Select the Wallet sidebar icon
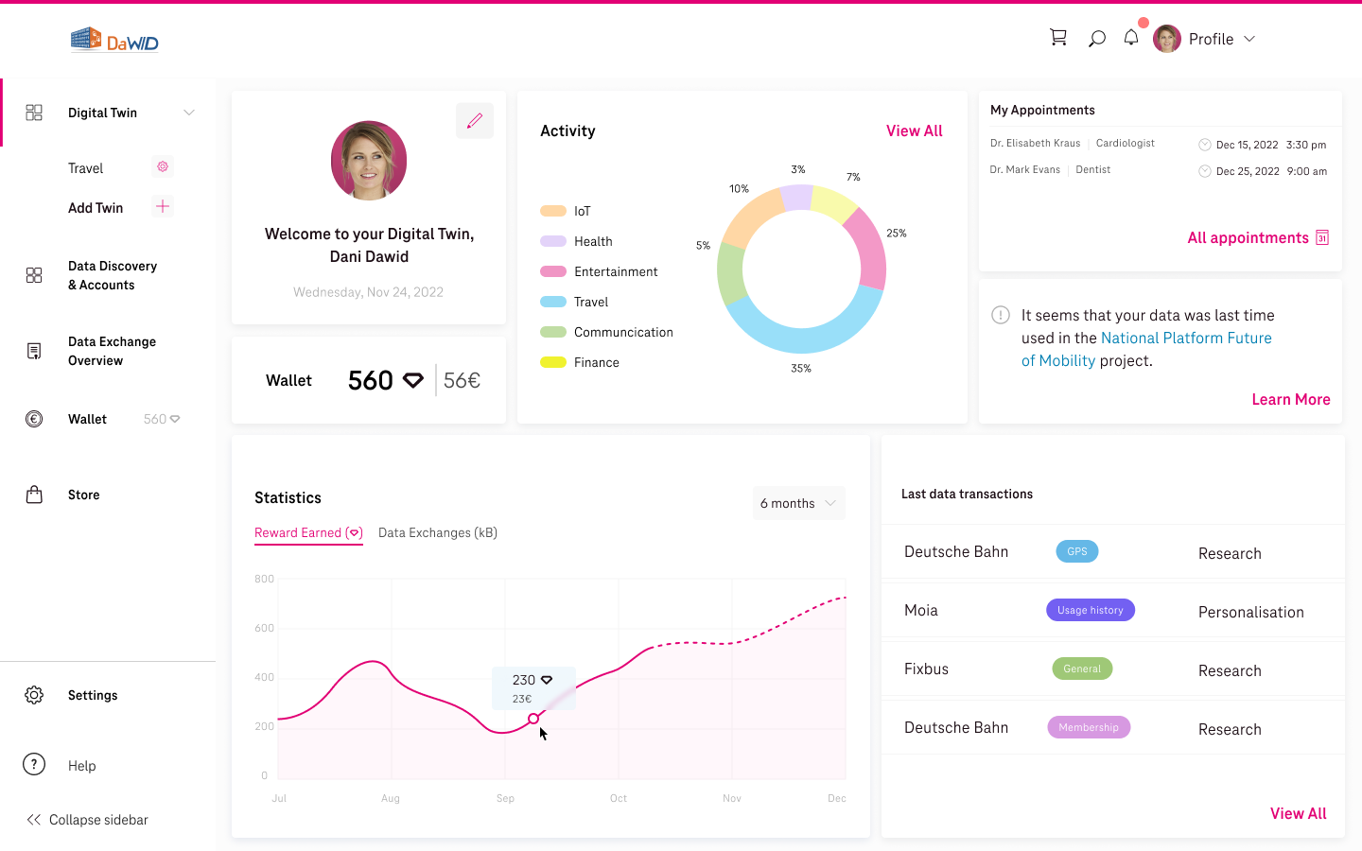The height and width of the screenshot is (851, 1362). [34, 418]
